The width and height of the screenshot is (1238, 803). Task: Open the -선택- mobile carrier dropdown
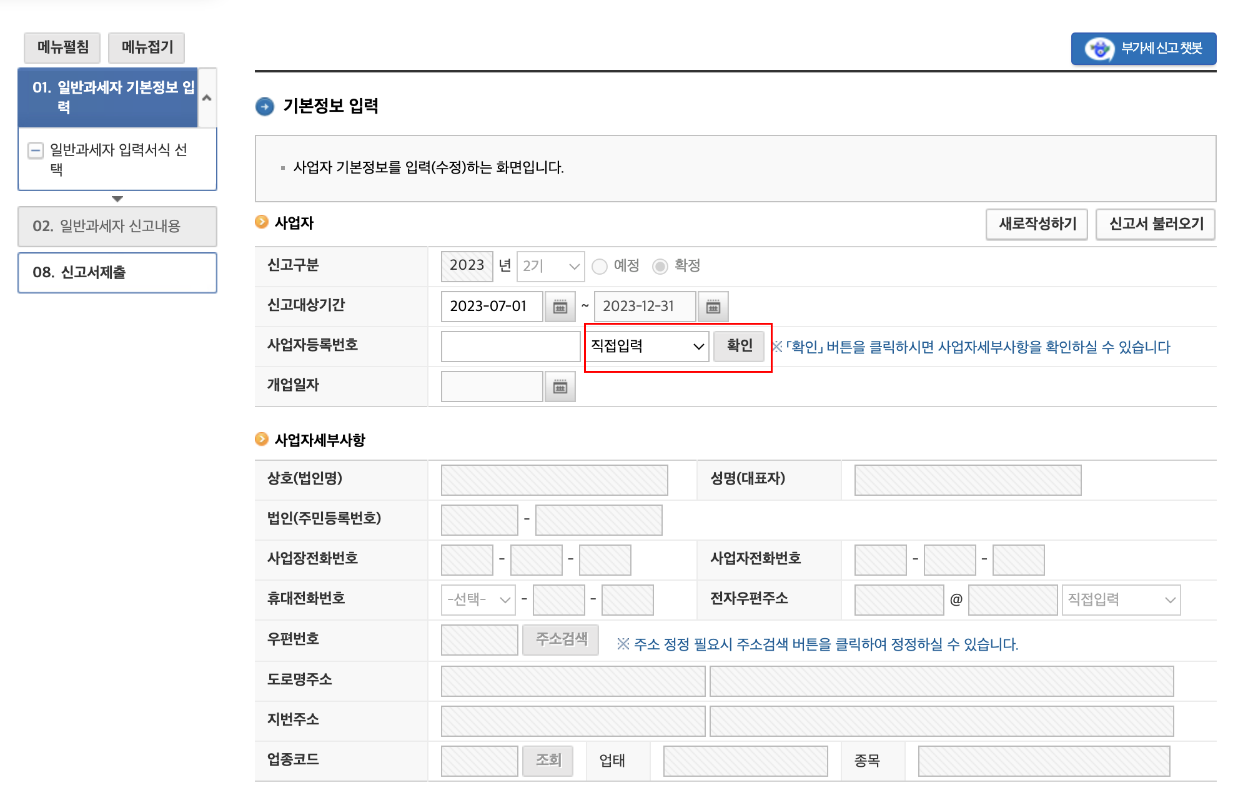coord(477,599)
